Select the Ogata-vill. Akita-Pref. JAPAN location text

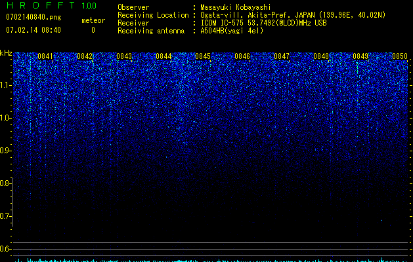click(x=293, y=15)
